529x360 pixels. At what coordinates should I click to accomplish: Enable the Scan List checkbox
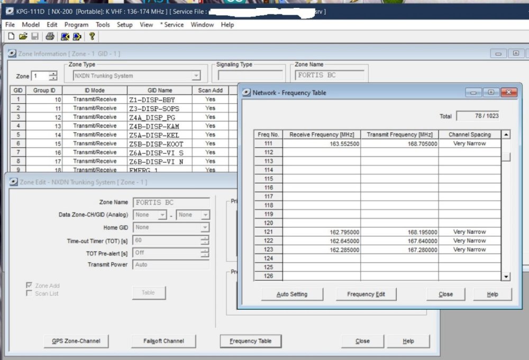[x=30, y=293]
